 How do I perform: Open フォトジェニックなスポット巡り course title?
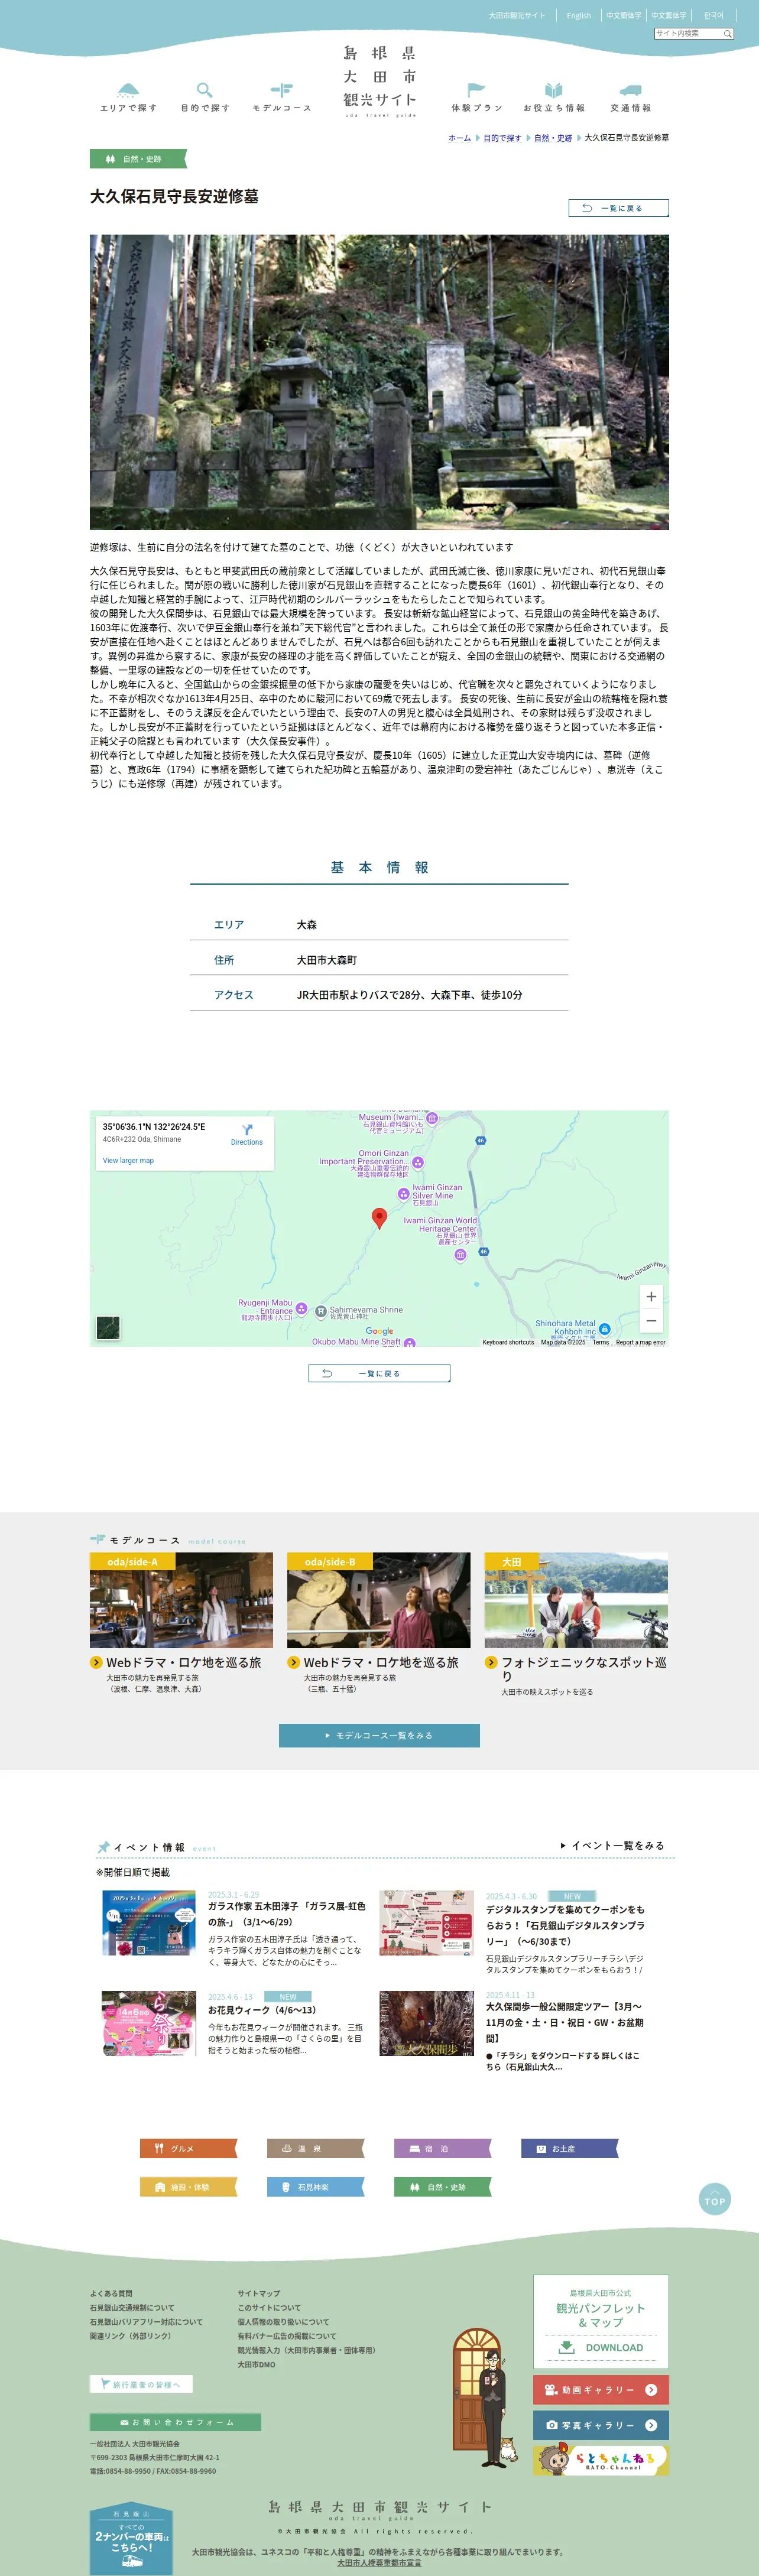pos(584,1668)
